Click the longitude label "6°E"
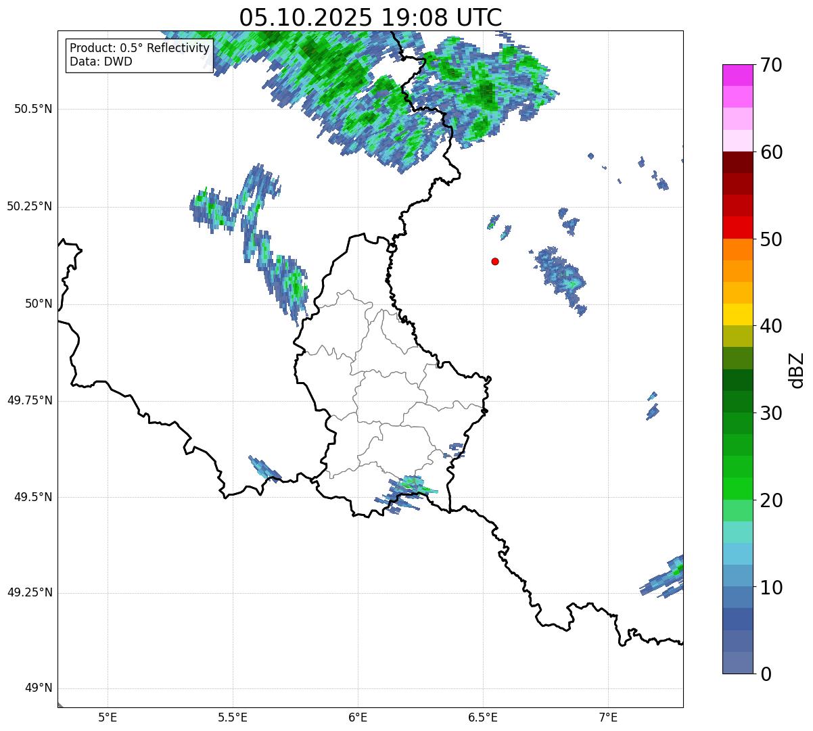This screenshot has height=731, width=813. point(358,717)
